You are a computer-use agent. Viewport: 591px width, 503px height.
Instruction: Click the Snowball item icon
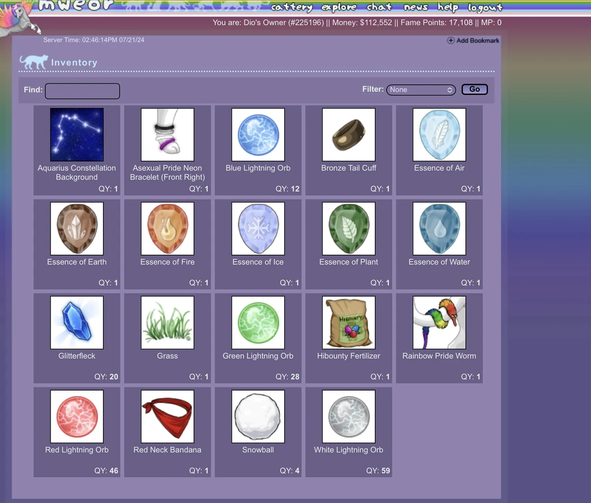pyautogui.click(x=258, y=416)
